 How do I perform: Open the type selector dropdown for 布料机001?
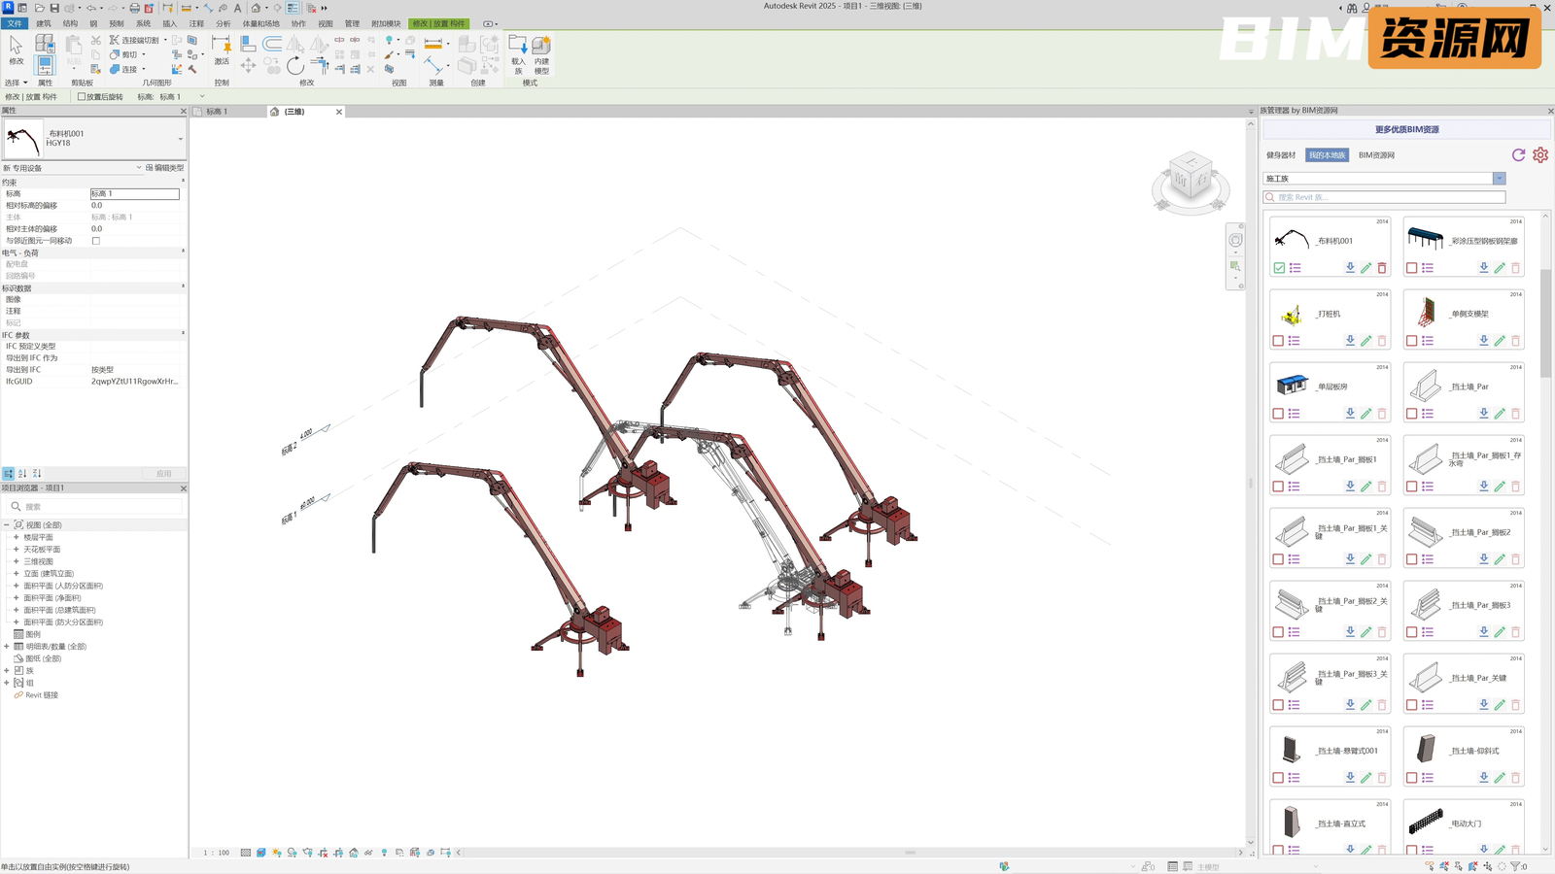180,139
